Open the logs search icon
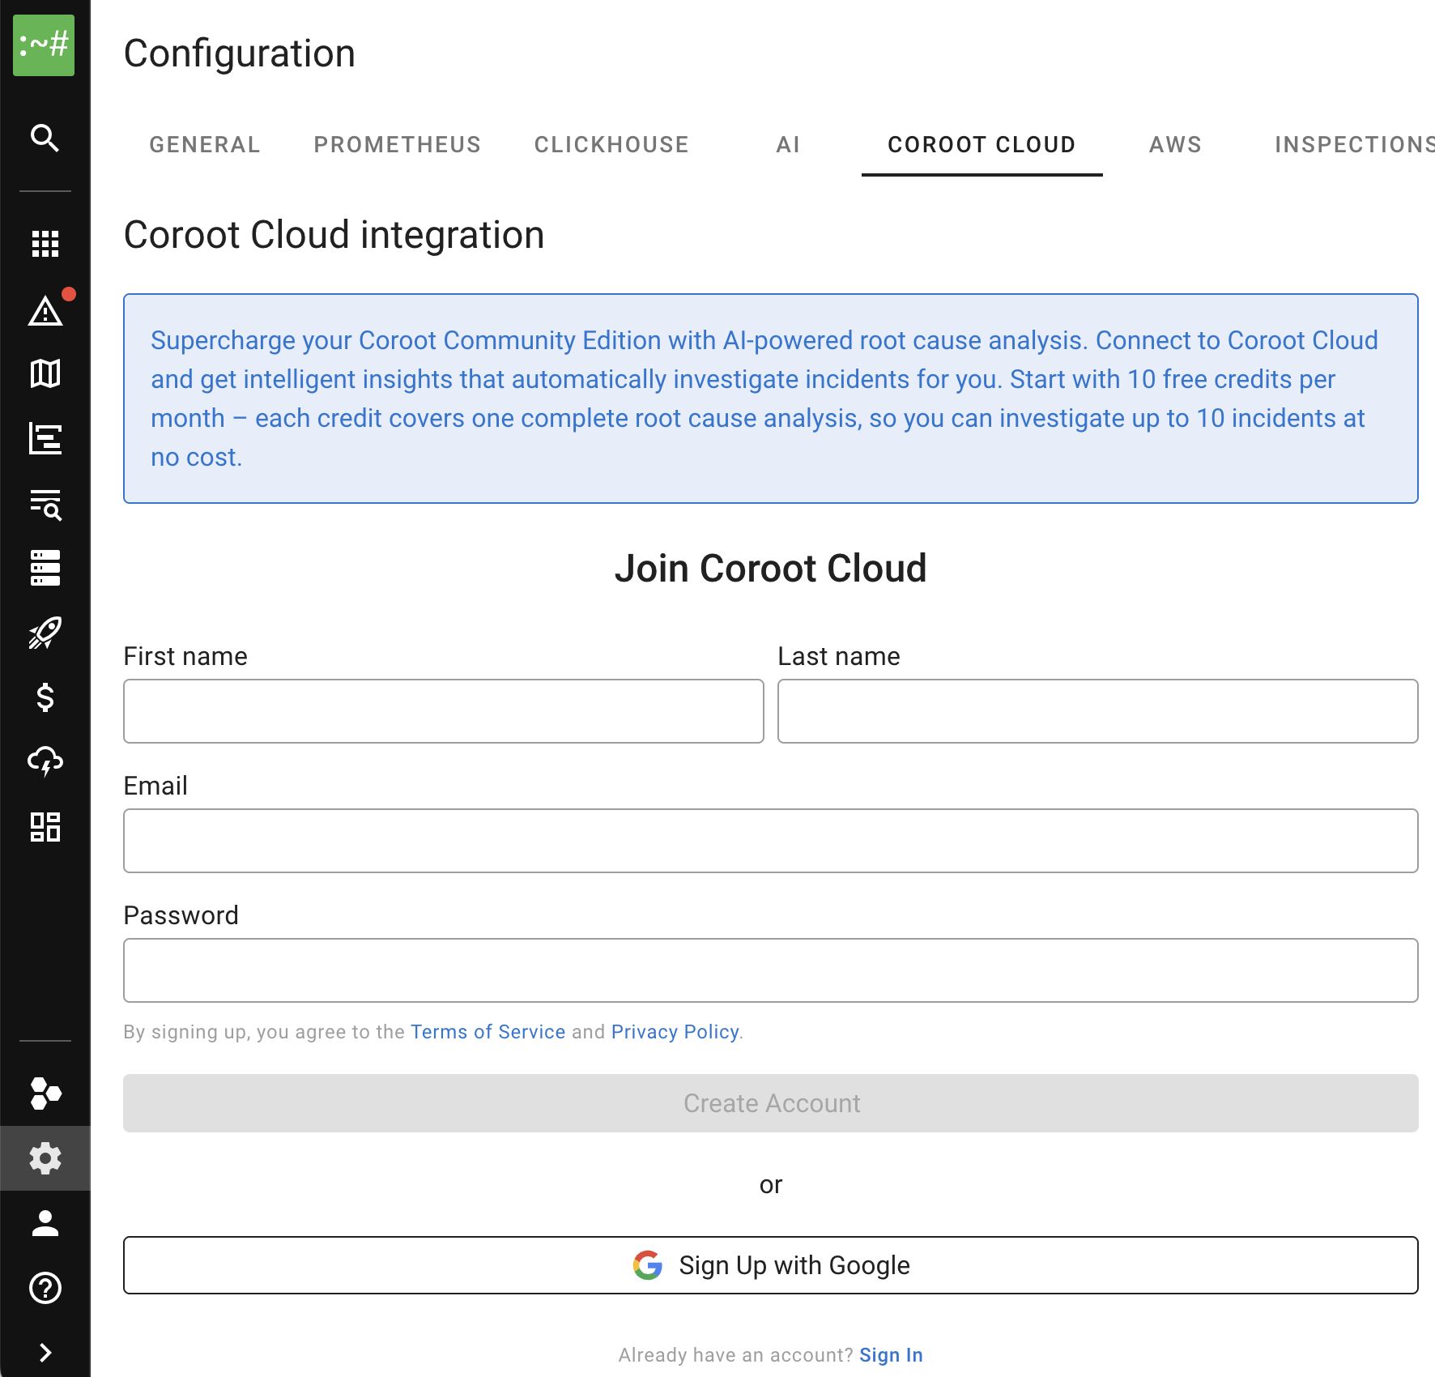The width and height of the screenshot is (1435, 1377). point(45,504)
